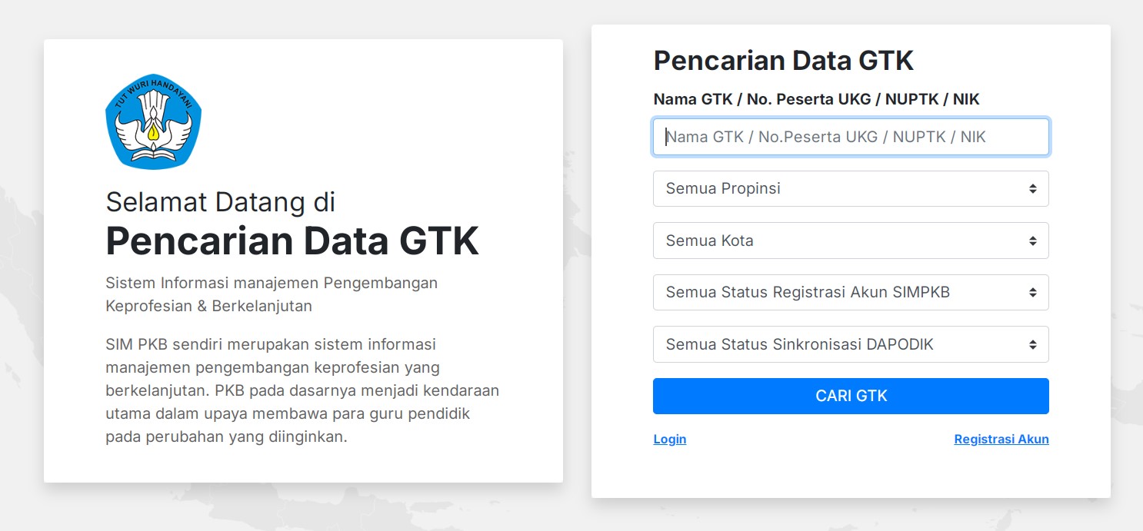Click the Sistem Informasi manajemen subtitle text
Screen dimensions: 1143x531
coord(272,294)
